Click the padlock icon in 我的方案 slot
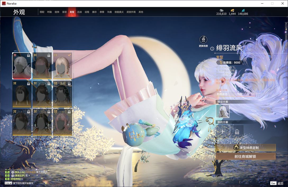288x187 pixels. point(237,131)
